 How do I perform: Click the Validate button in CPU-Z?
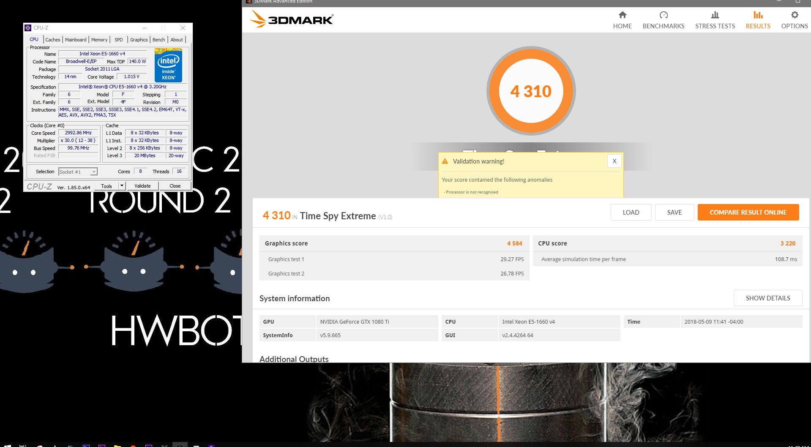click(x=142, y=186)
